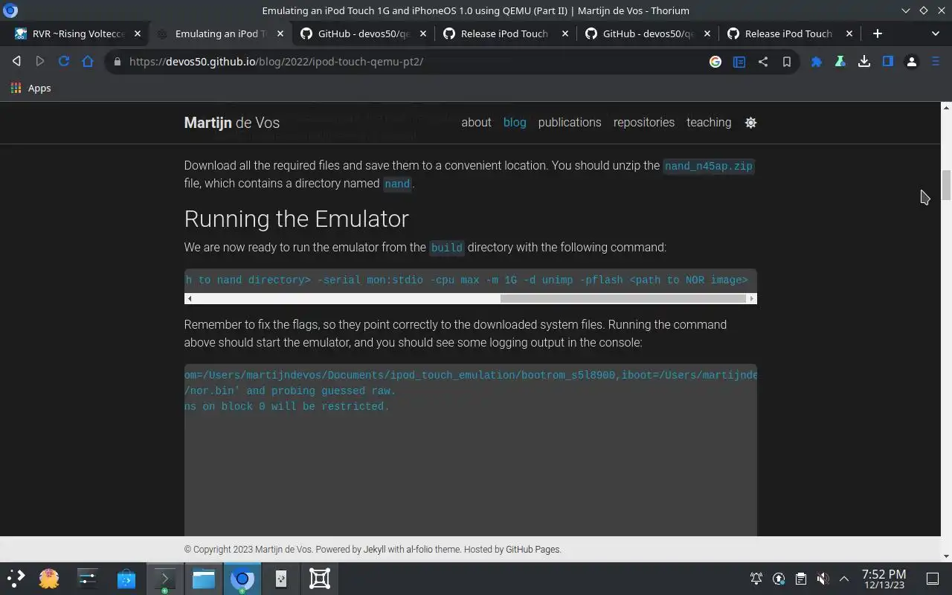
Task: Open the teaching page
Action: (709, 123)
